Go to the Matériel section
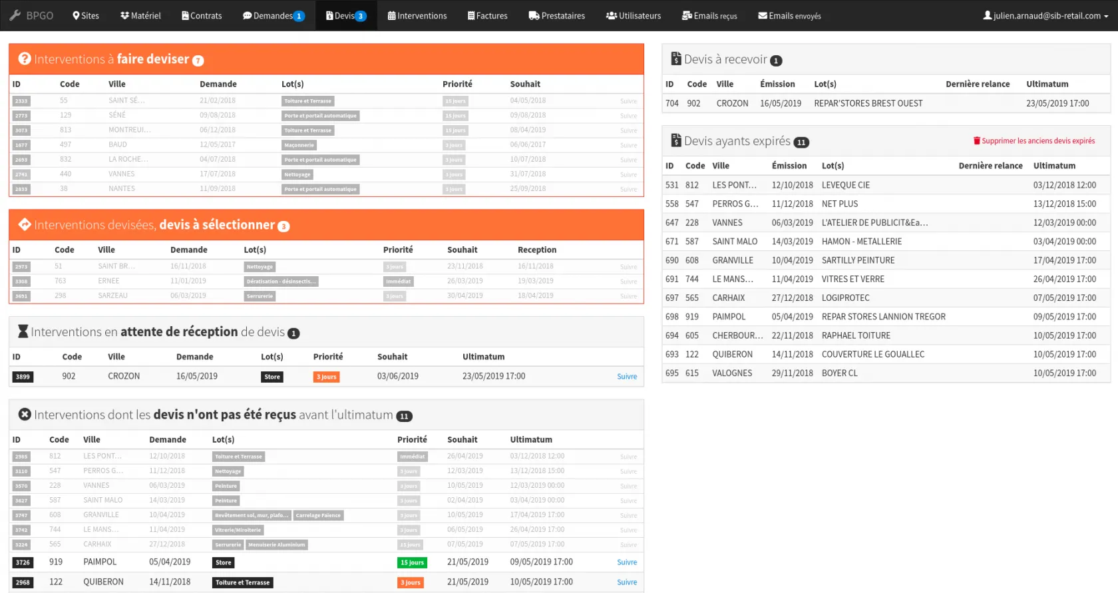This screenshot has height=593, width=1118. click(140, 16)
